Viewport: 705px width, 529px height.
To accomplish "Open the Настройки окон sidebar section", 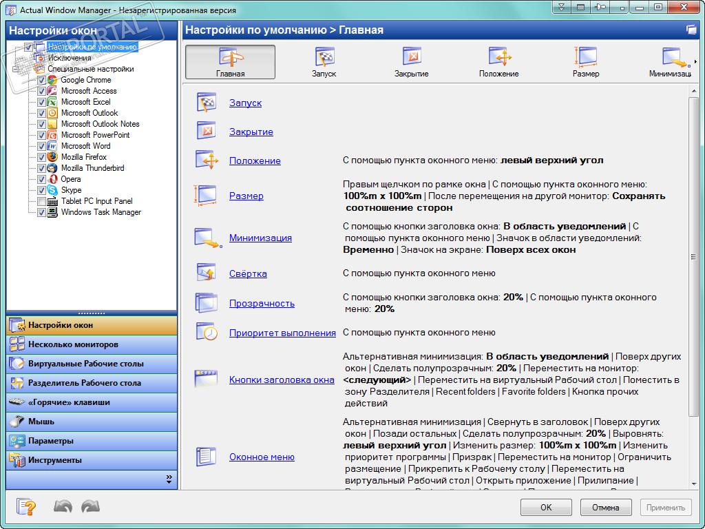I will pyautogui.click(x=92, y=325).
